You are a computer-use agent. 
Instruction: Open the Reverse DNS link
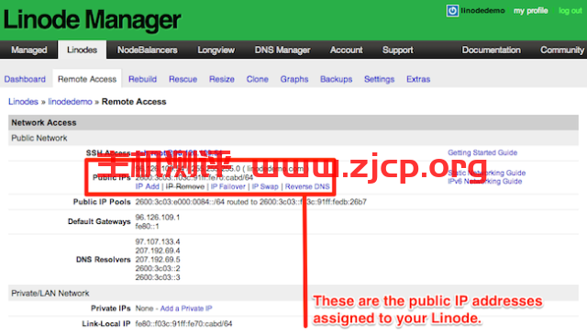[x=307, y=186]
